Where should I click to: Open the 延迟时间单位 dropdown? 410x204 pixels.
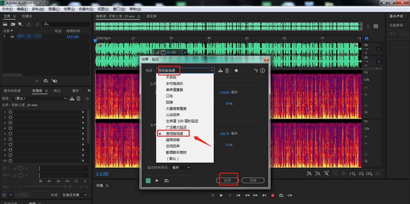181,168
